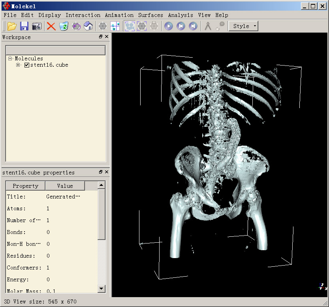Maximize the Molekel window
The height and width of the screenshot is (307, 329).
313,6
